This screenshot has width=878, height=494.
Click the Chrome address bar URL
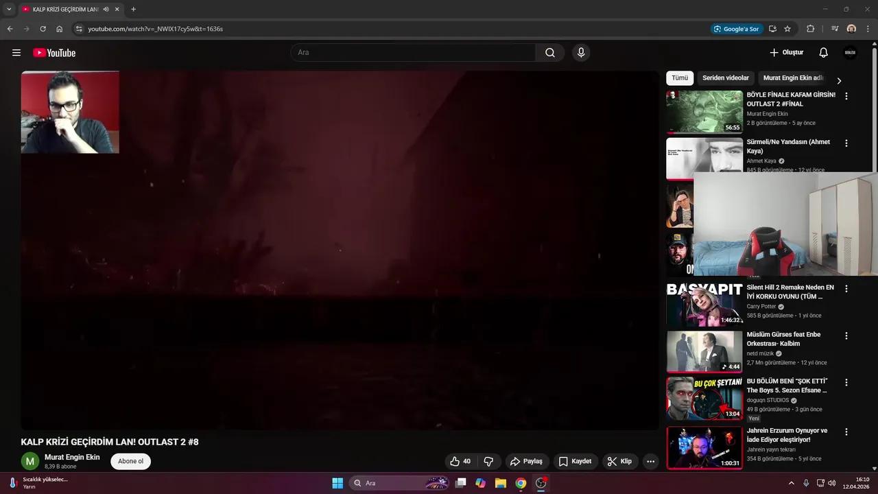click(156, 29)
